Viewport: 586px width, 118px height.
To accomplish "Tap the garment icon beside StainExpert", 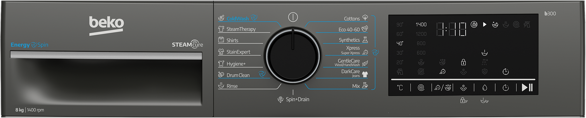I will [221, 52].
